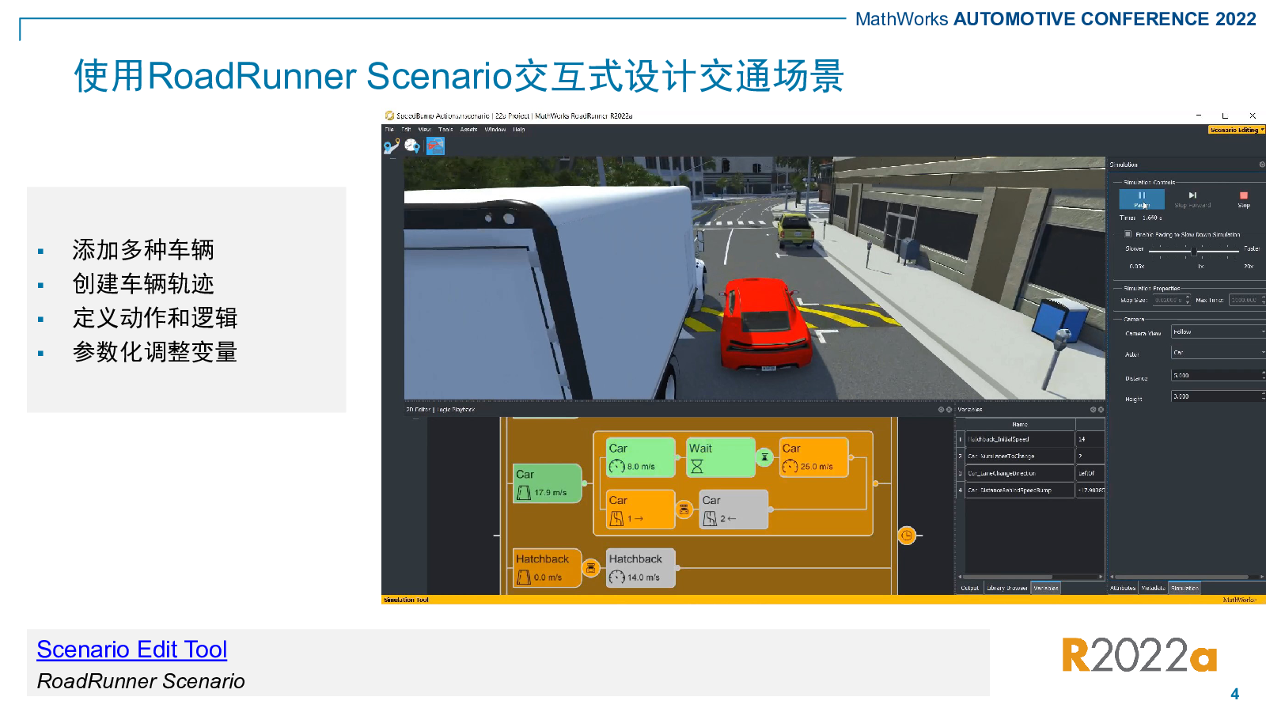Open the Help menu

tap(519, 130)
